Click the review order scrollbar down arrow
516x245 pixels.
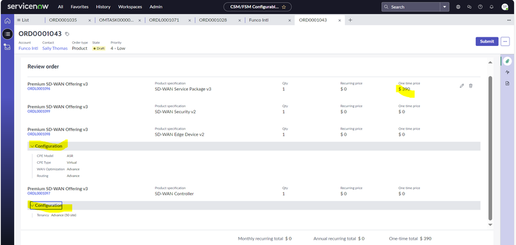(490, 224)
